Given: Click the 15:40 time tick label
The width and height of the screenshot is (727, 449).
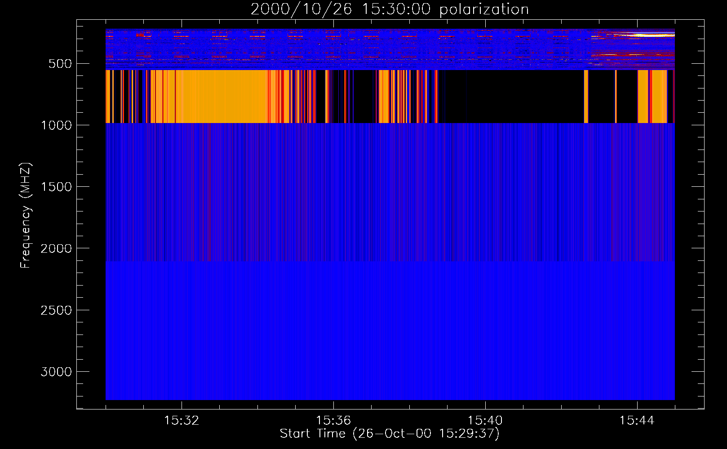Looking at the screenshot, I should point(485,421).
